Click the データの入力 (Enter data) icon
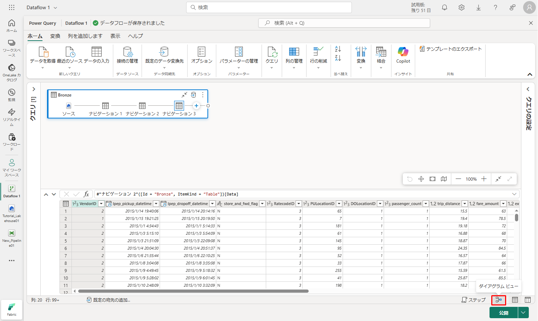Screen dimensions: 538x321 [x=96, y=52]
